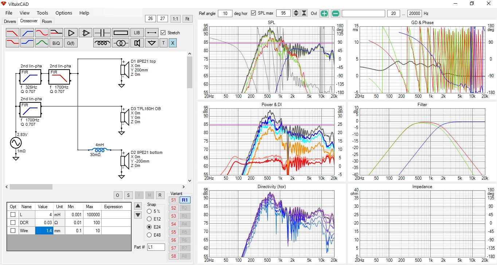Add a loudspeaker driver component
Screen dimensions: 497x265
[x=137, y=43]
